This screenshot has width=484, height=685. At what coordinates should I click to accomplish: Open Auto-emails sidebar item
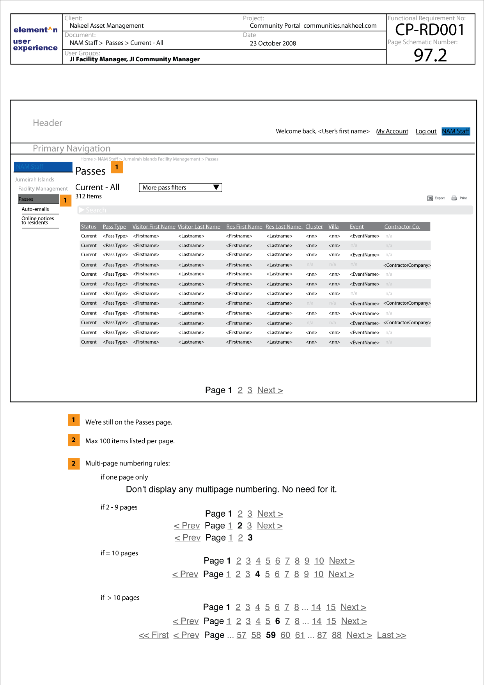click(x=35, y=209)
